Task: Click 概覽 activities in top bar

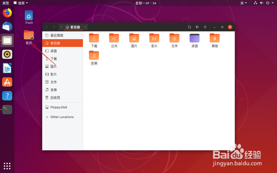Action: [6, 3]
